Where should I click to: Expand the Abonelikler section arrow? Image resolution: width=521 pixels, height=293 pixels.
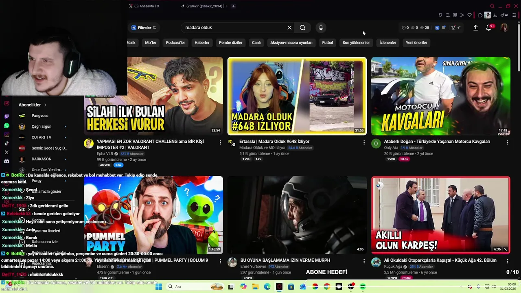click(x=45, y=105)
